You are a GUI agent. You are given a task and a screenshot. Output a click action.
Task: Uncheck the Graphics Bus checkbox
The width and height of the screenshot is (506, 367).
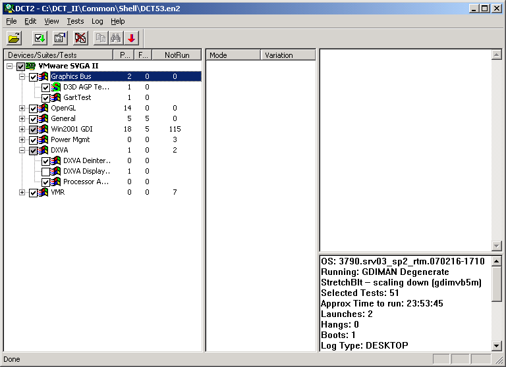point(33,78)
